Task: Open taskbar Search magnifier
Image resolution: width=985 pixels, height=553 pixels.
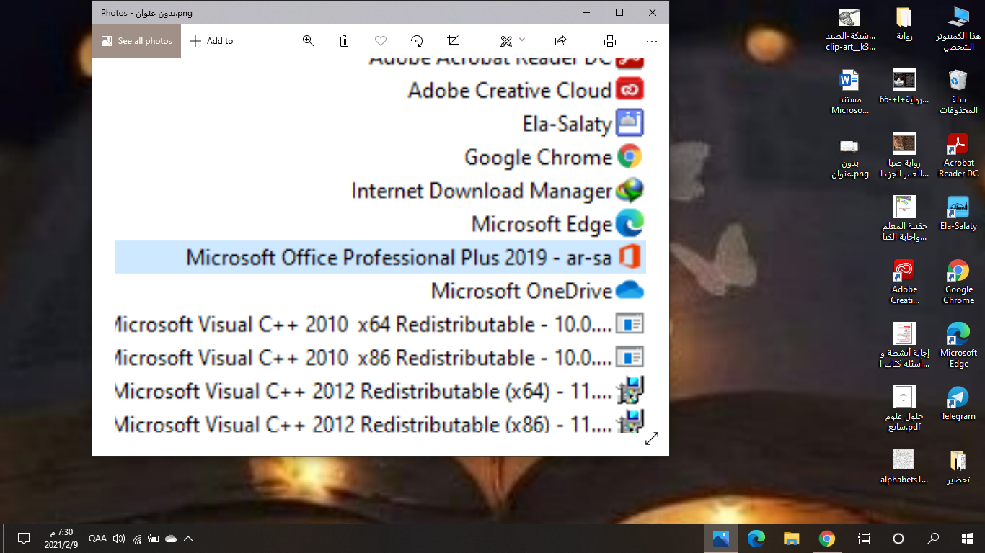Action: (x=933, y=539)
